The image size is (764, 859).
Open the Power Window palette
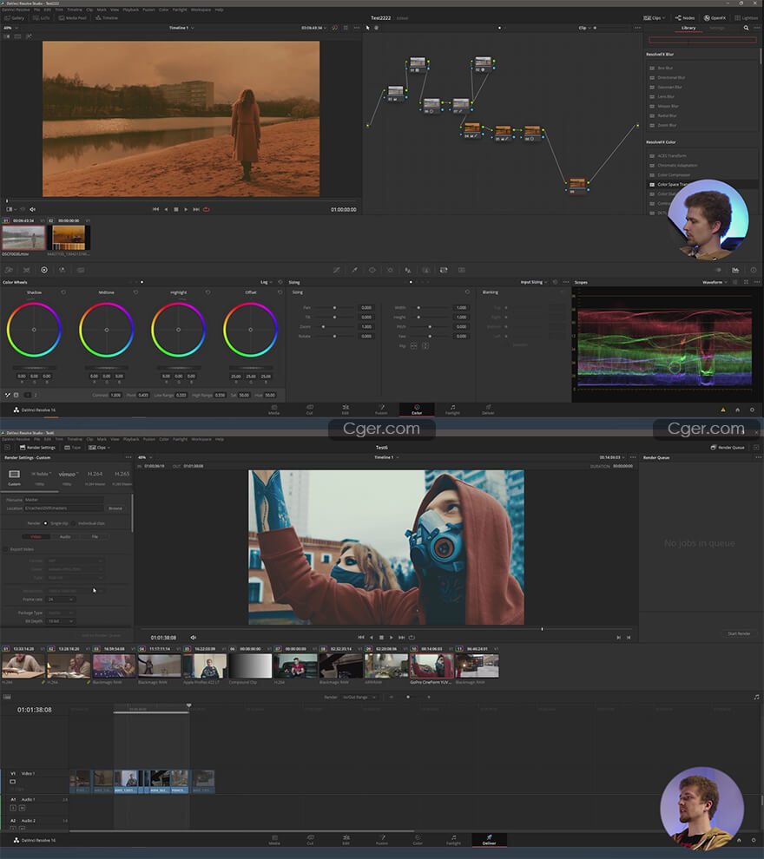[x=372, y=270]
